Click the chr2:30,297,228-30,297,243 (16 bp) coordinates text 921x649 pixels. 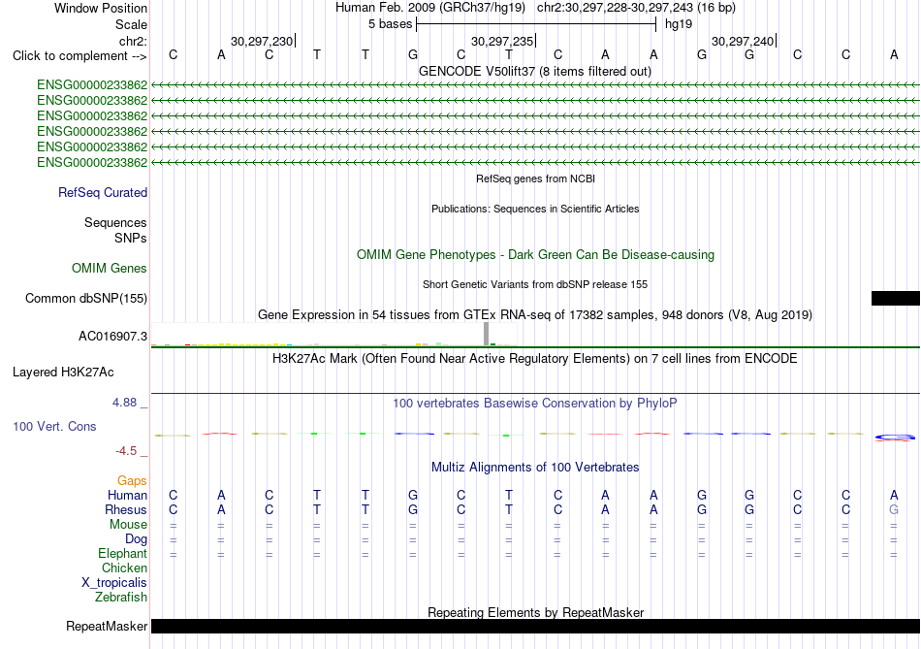click(636, 8)
